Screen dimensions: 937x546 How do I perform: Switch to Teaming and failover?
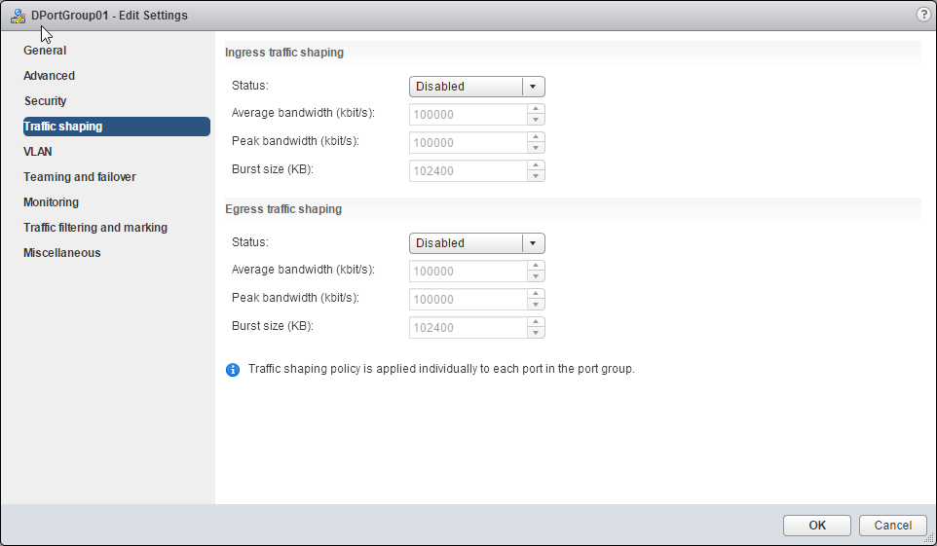pos(80,177)
